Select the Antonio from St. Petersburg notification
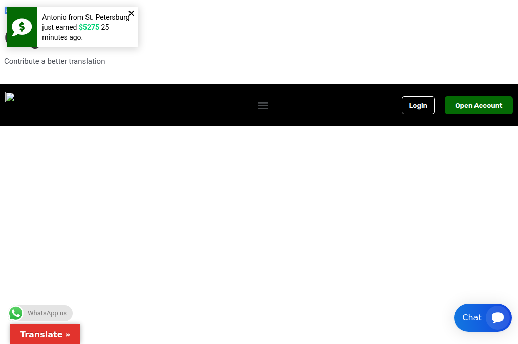The width and height of the screenshot is (518, 344). 86,27
